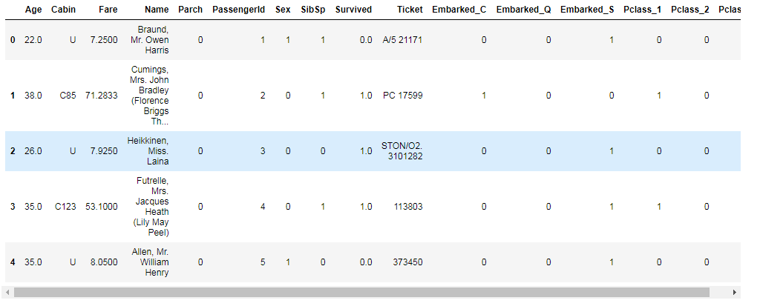Select the Age column header
Viewport: 760px width, 306px height.
33,10
